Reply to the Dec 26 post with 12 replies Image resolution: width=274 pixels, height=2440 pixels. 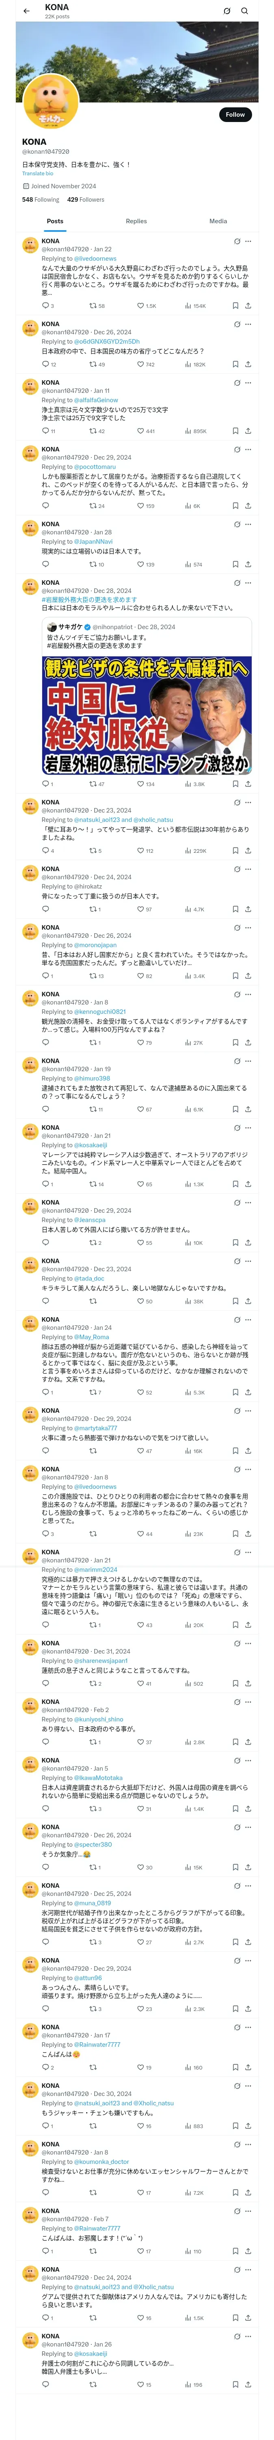48,365
